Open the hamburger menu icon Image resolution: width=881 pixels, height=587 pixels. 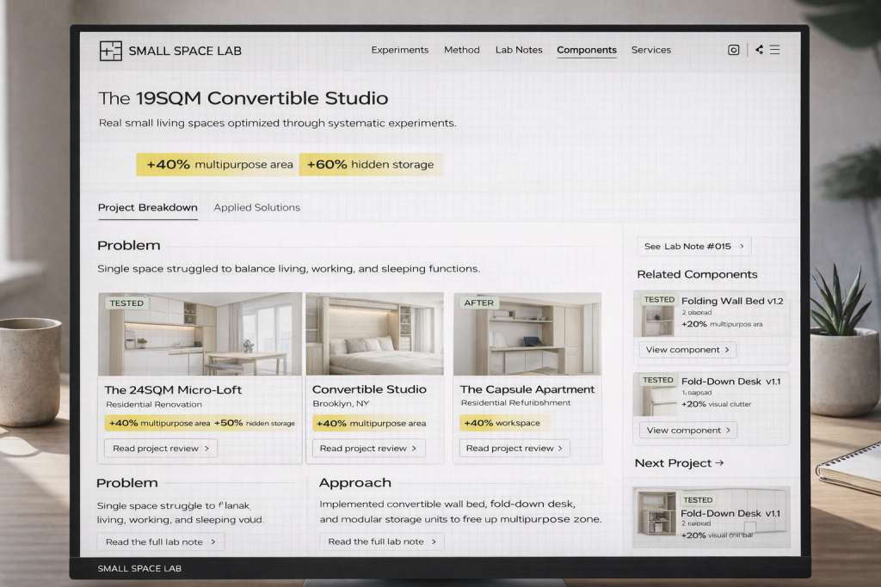coord(775,50)
